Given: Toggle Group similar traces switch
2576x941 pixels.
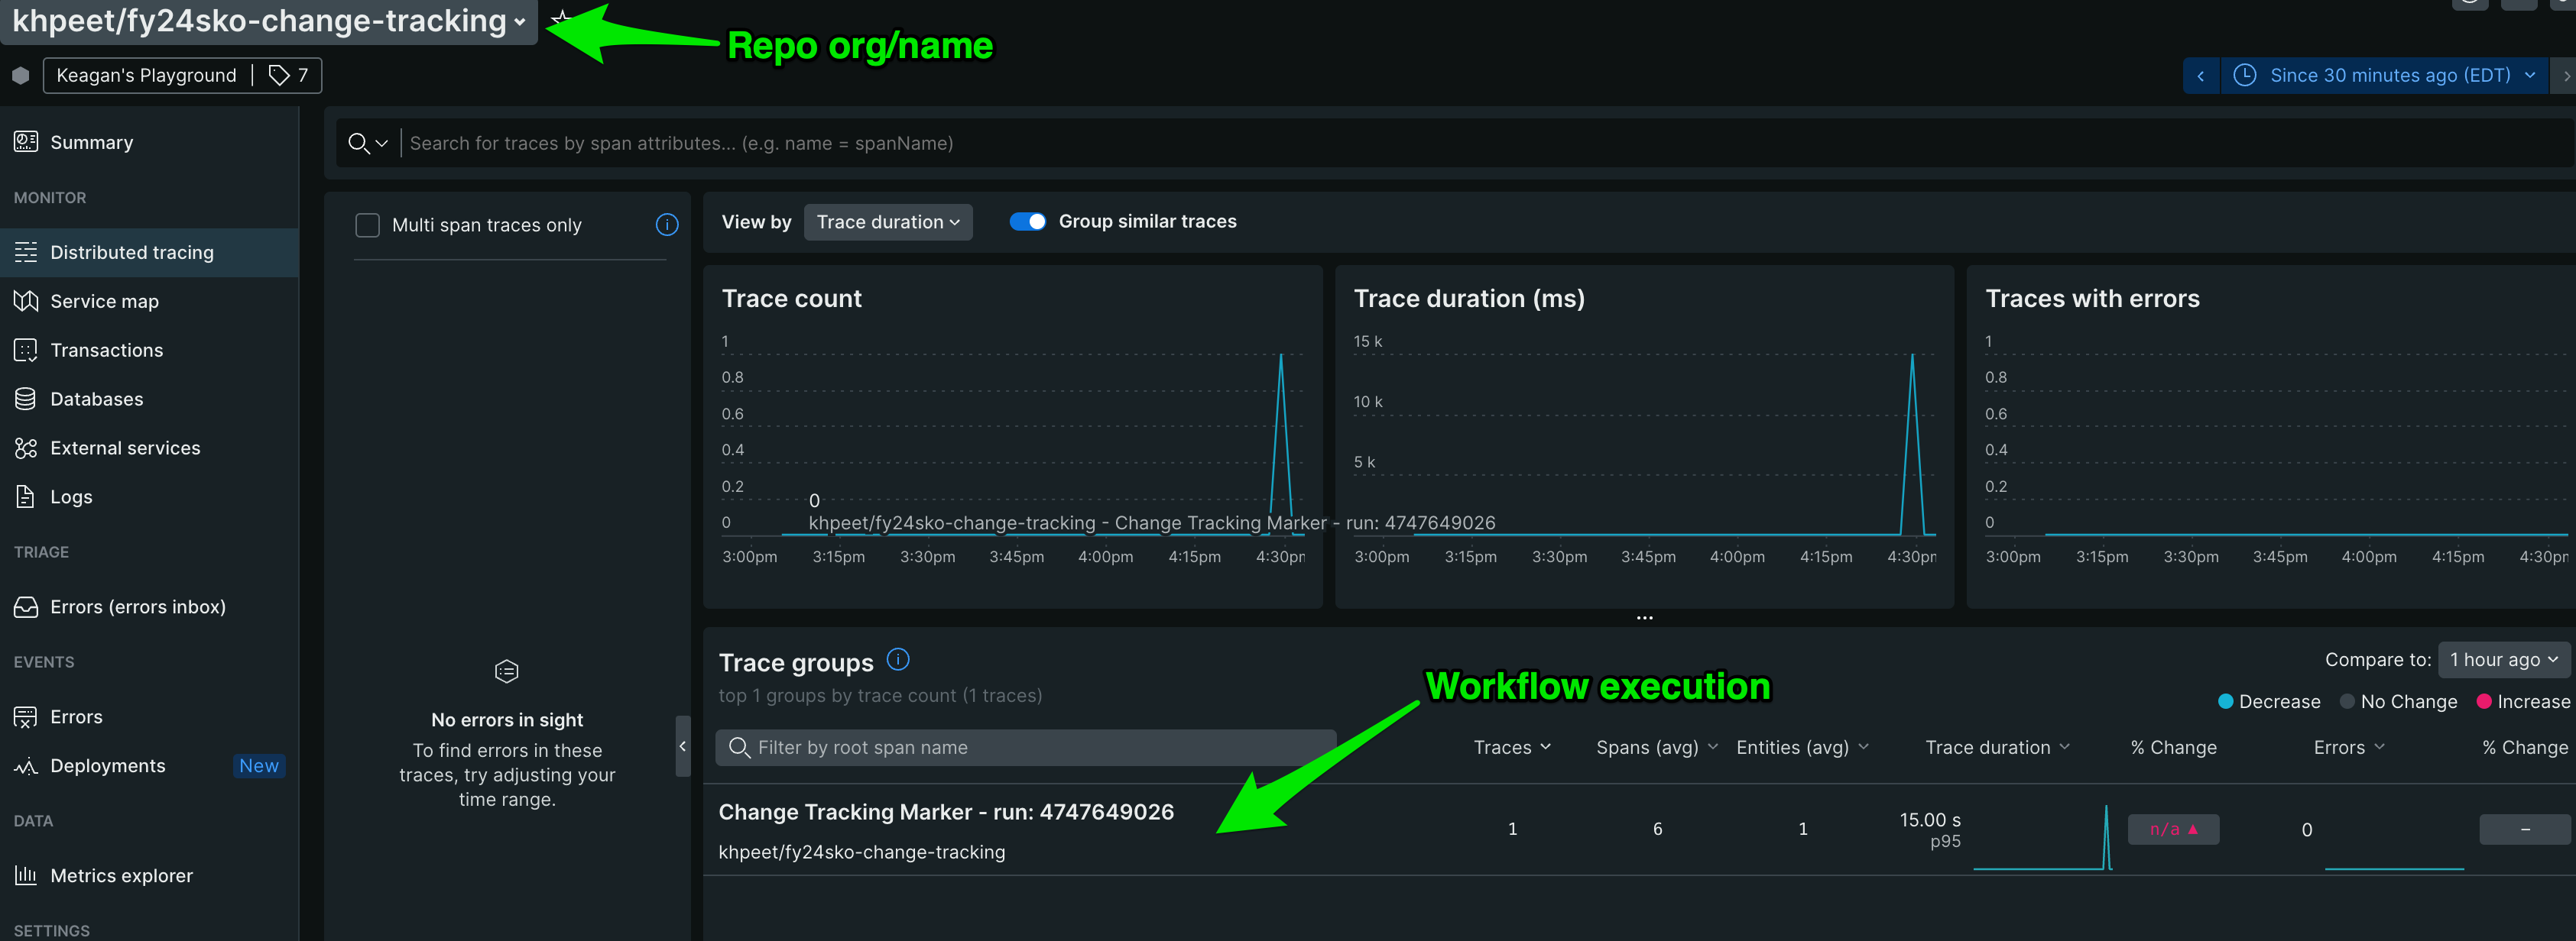Looking at the screenshot, I should 1027,222.
